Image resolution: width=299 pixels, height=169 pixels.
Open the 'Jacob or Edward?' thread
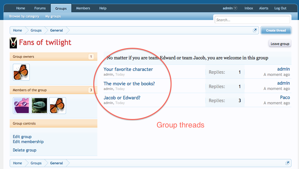pos(122,98)
